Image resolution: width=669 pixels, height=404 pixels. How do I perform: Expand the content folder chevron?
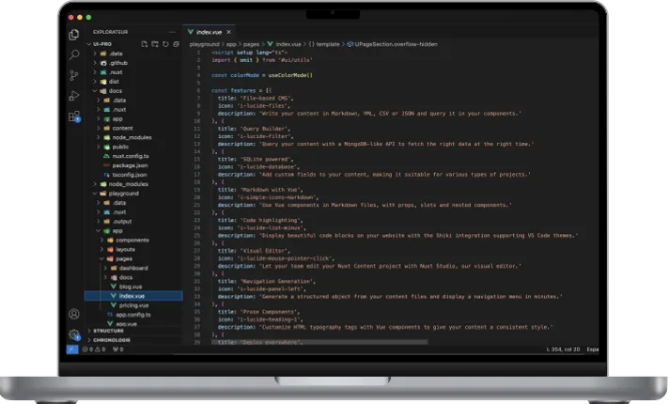pyautogui.click(x=99, y=128)
